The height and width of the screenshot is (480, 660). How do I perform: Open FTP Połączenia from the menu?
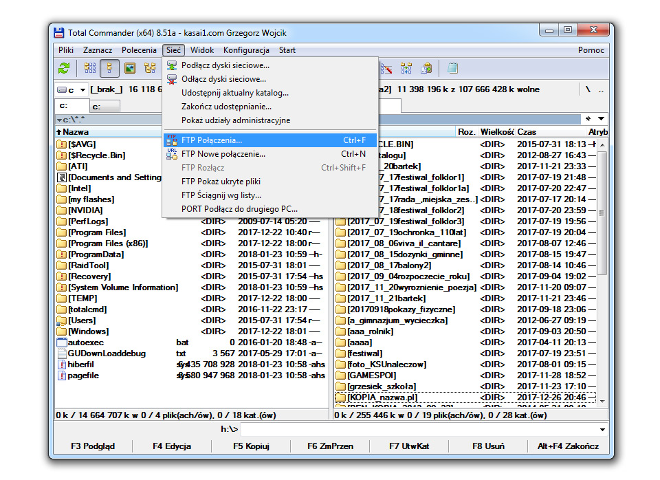(269, 140)
